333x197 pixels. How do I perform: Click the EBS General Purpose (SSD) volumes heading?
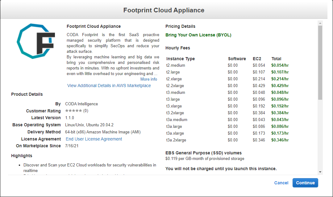[203, 153]
